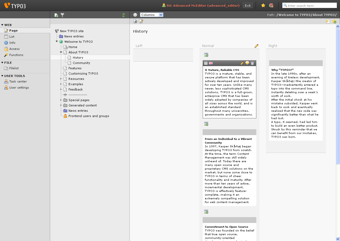Add content element below "From an Individual" block
Viewport: 340px width, 241px height.
[x=206, y=212]
